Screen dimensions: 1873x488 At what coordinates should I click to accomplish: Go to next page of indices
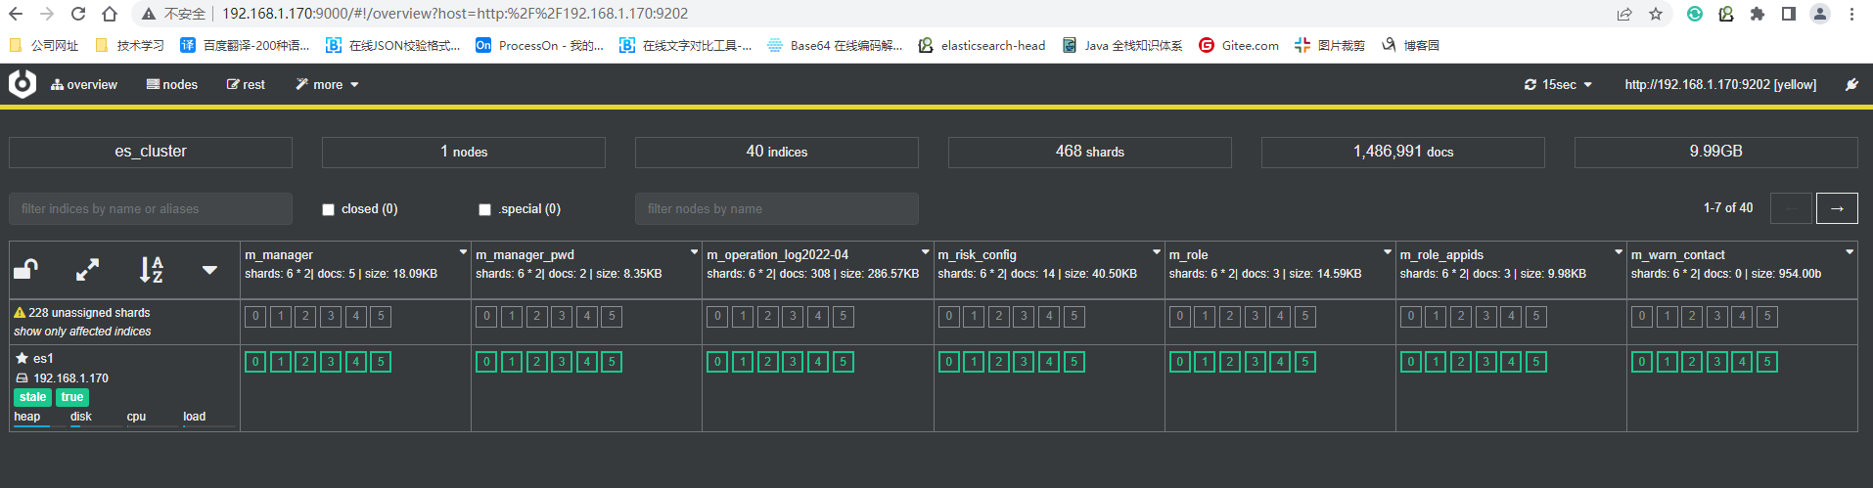tap(1837, 208)
